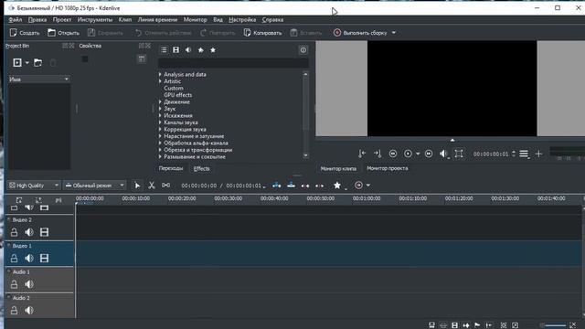Switch to the Монитор клипа tab

338,168
